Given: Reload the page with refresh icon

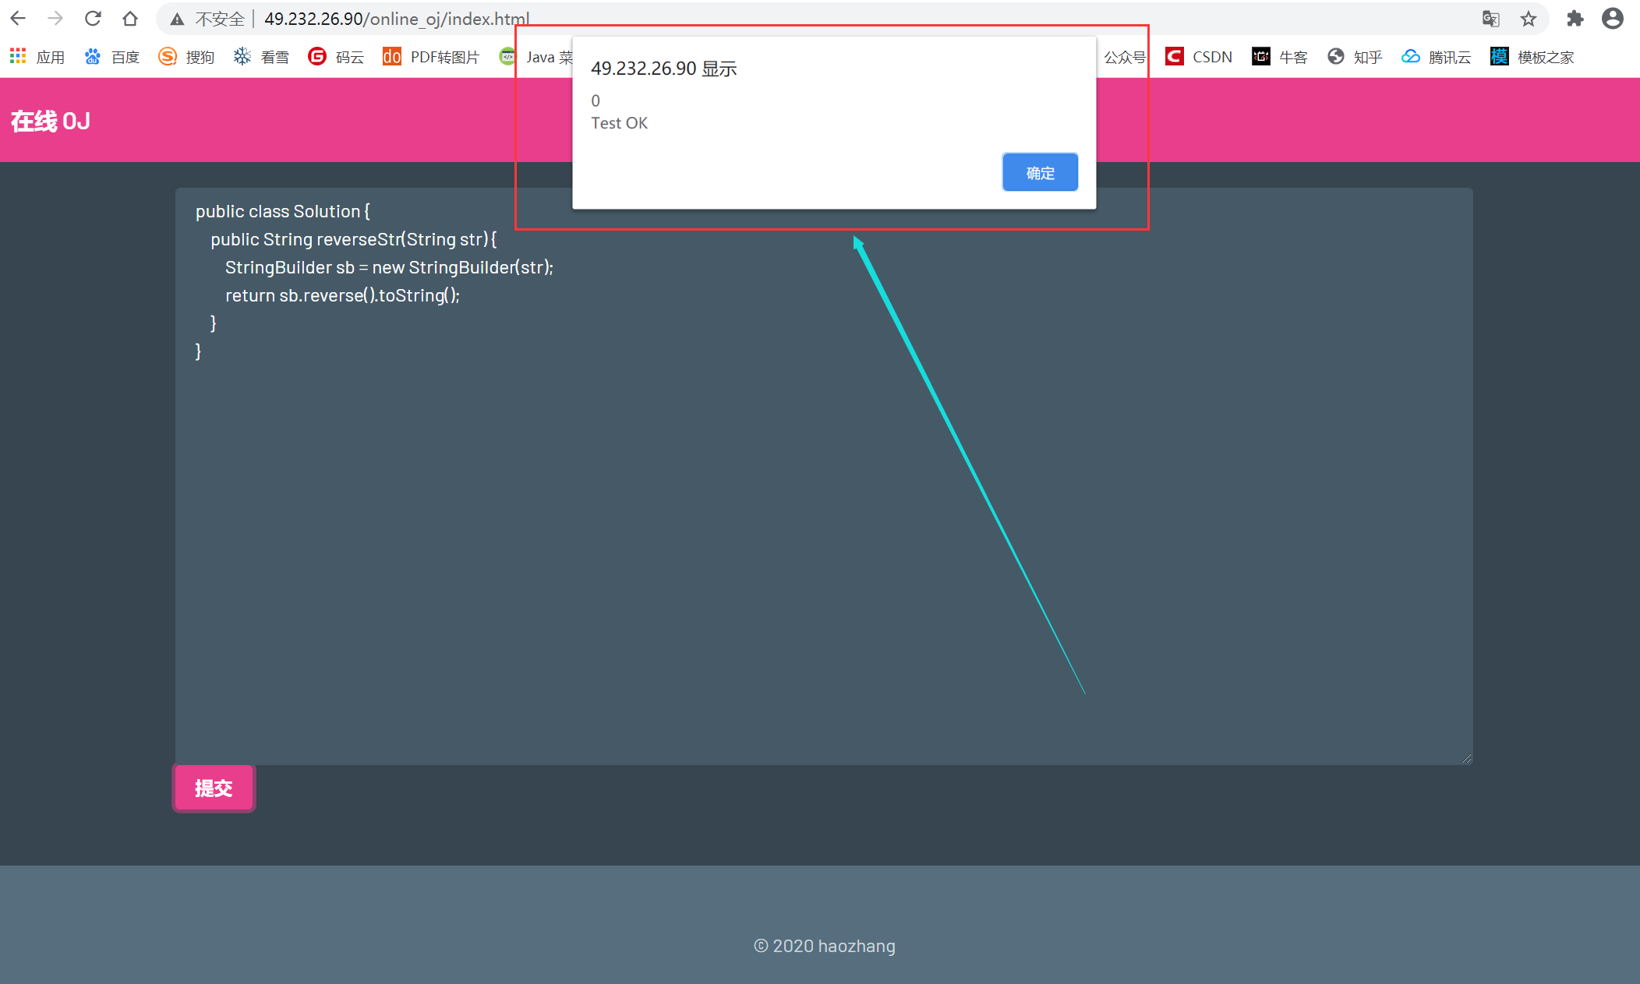Looking at the screenshot, I should click(93, 18).
